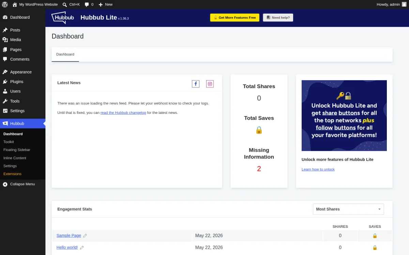Screen dimensions: 409x255
Task: Click the SHARES column header
Action: pos(340,226)
